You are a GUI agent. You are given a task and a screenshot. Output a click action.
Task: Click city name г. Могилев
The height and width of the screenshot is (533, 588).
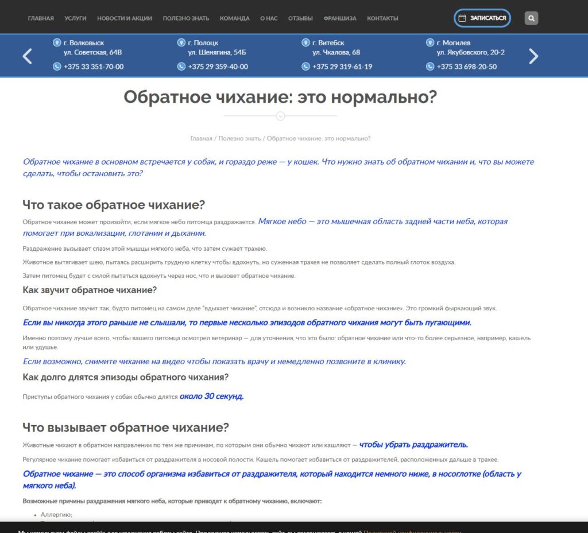pos(454,42)
